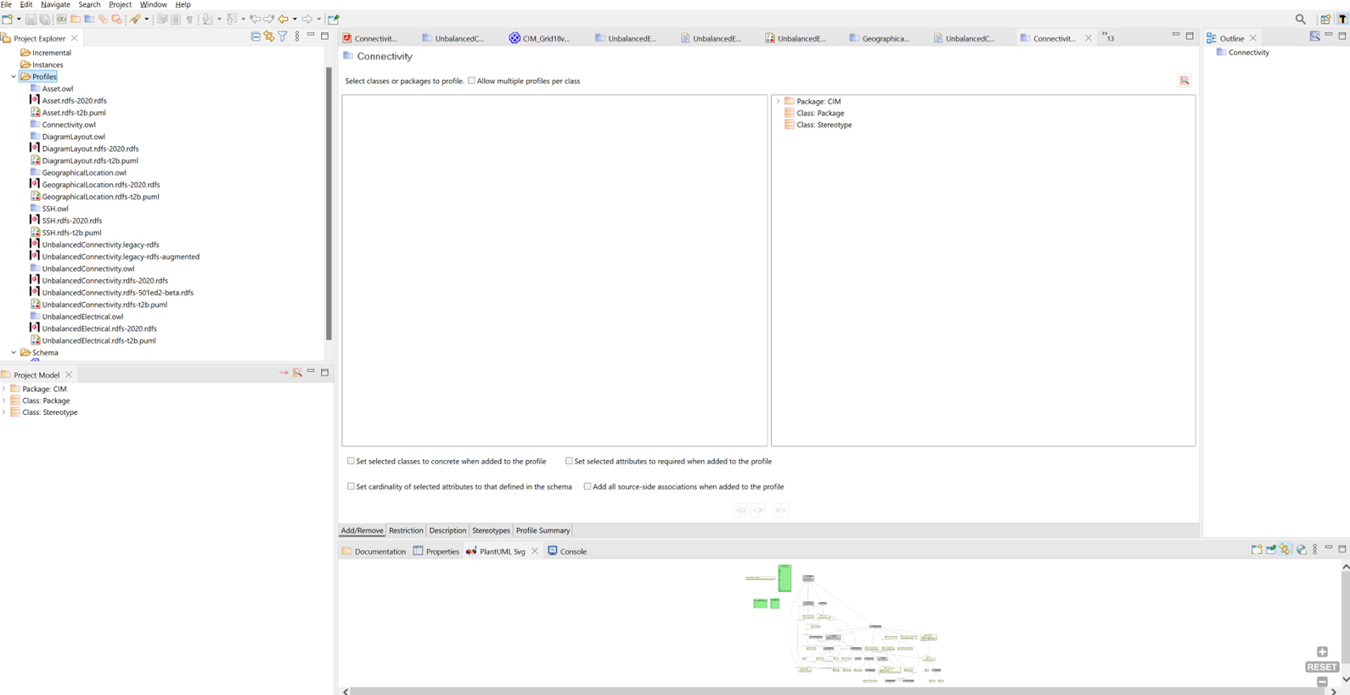Collapse all items in Project Explorer
Screen dimensions: 1350x695
[256, 36]
